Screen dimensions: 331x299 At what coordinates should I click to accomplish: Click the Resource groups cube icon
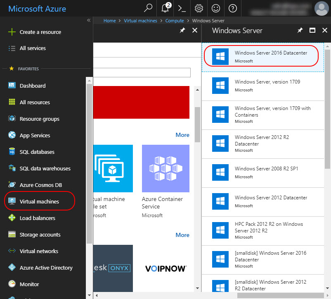[x=12, y=118]
